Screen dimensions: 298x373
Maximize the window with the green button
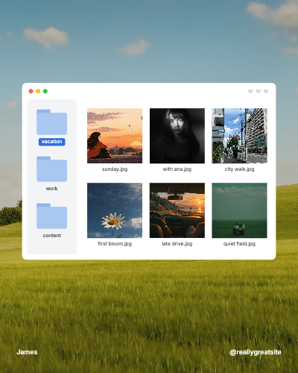[45, 91]
